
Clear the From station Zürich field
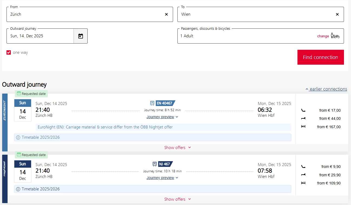click(166, 14)
